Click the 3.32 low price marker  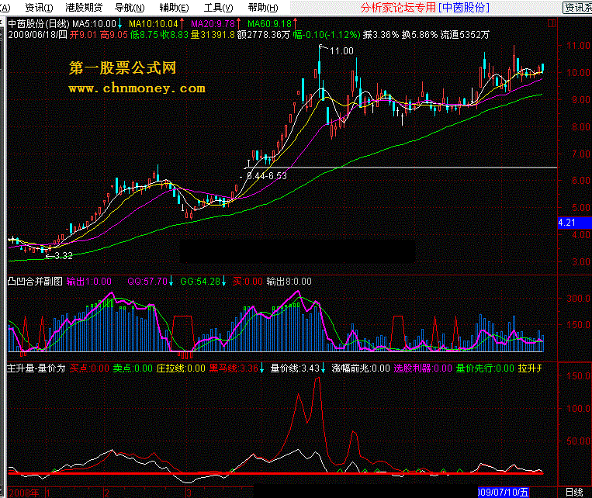click(x=64, y=256)
